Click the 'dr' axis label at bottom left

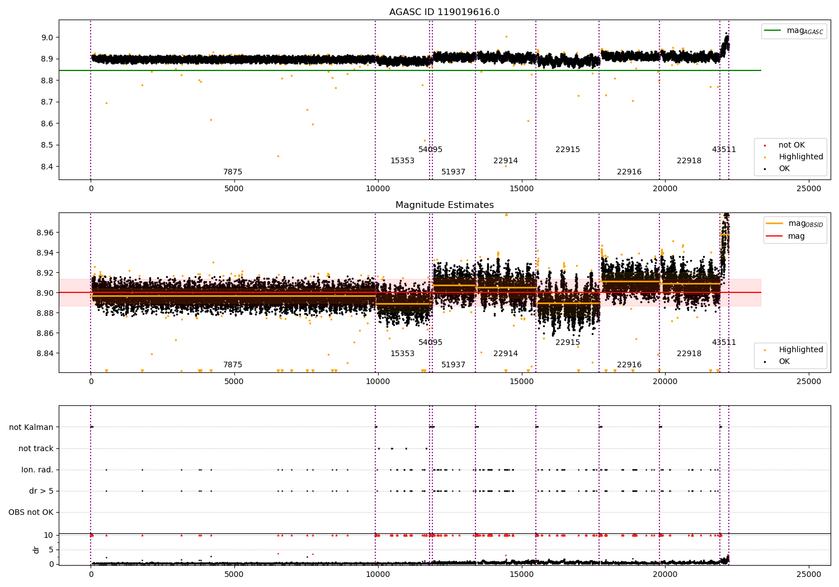pyautogui.click(x=36, y=550)
